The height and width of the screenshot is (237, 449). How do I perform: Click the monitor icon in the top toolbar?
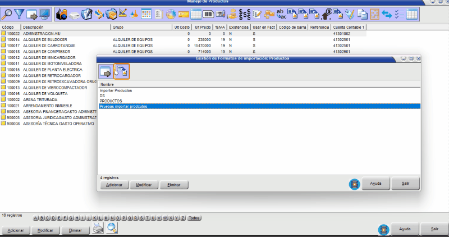coord(45,13)
